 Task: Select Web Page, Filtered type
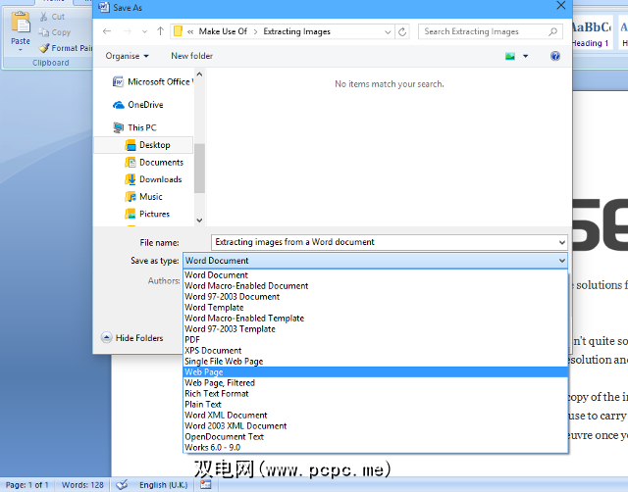tap(376, 383)
